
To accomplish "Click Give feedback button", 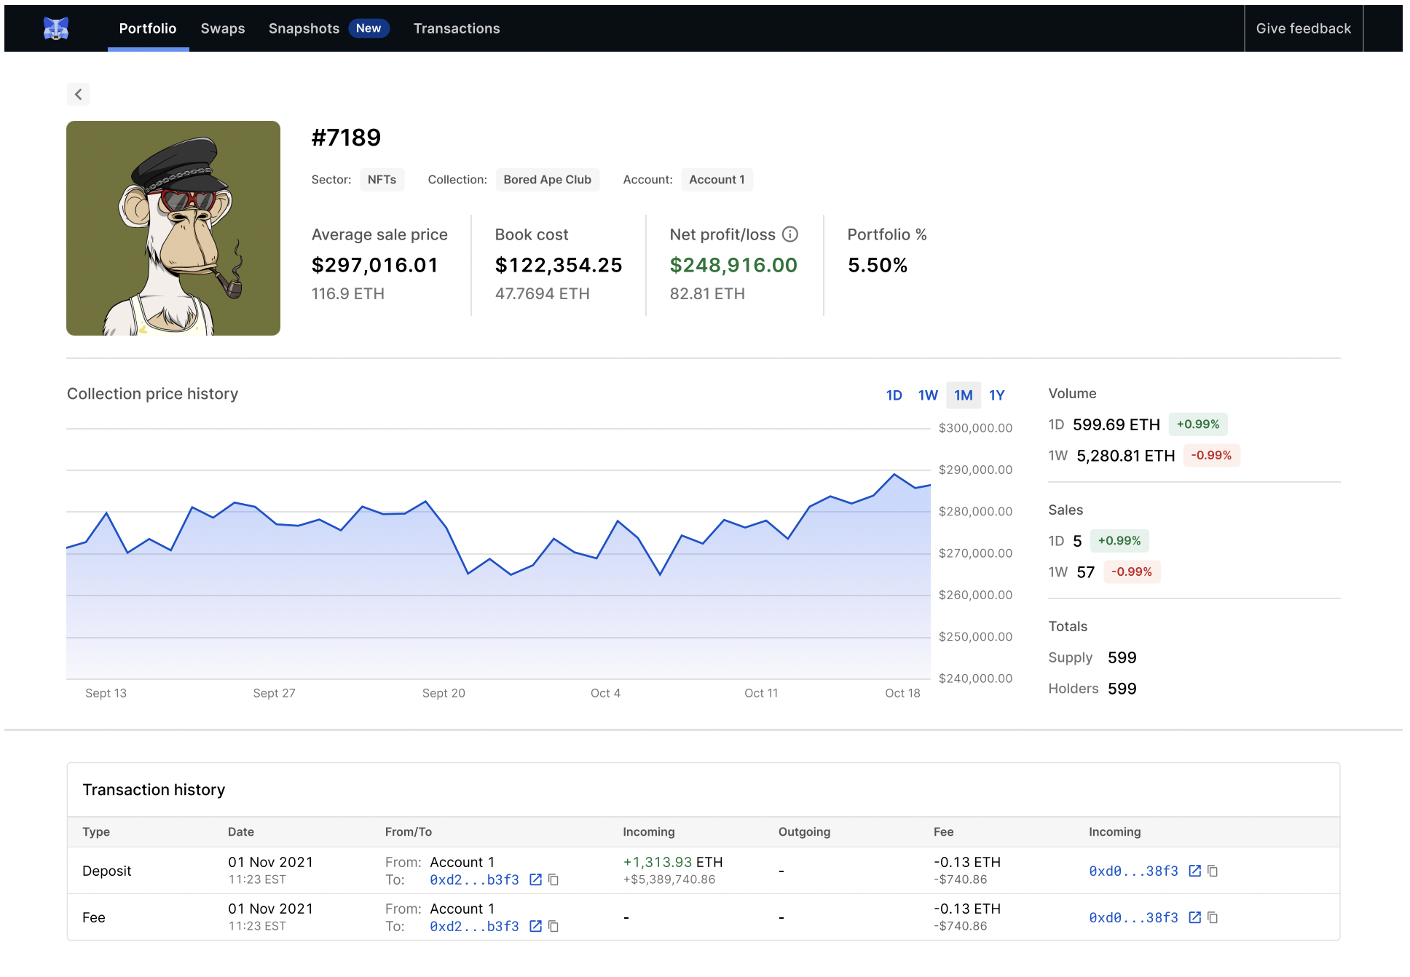I will (x=1304, y=28).
